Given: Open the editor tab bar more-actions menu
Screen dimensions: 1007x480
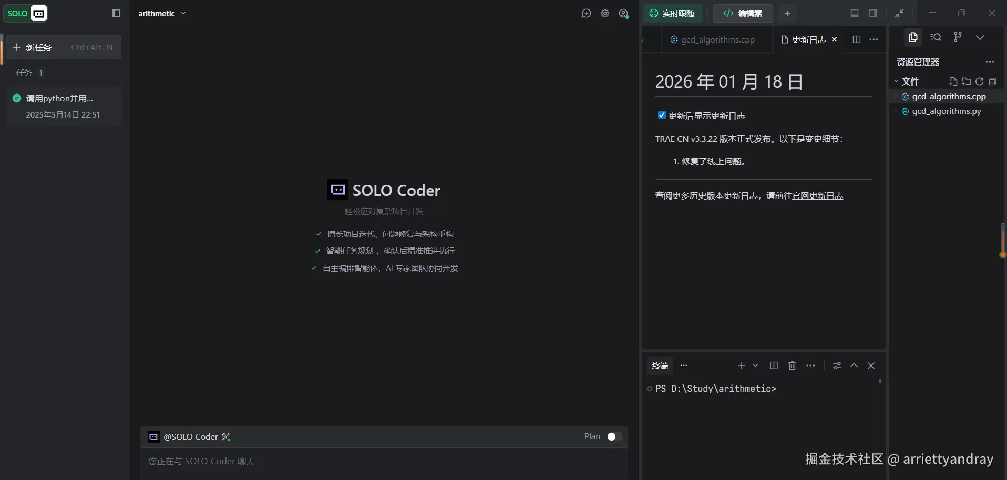Looking at the screenshot, I should pos(874,39).
